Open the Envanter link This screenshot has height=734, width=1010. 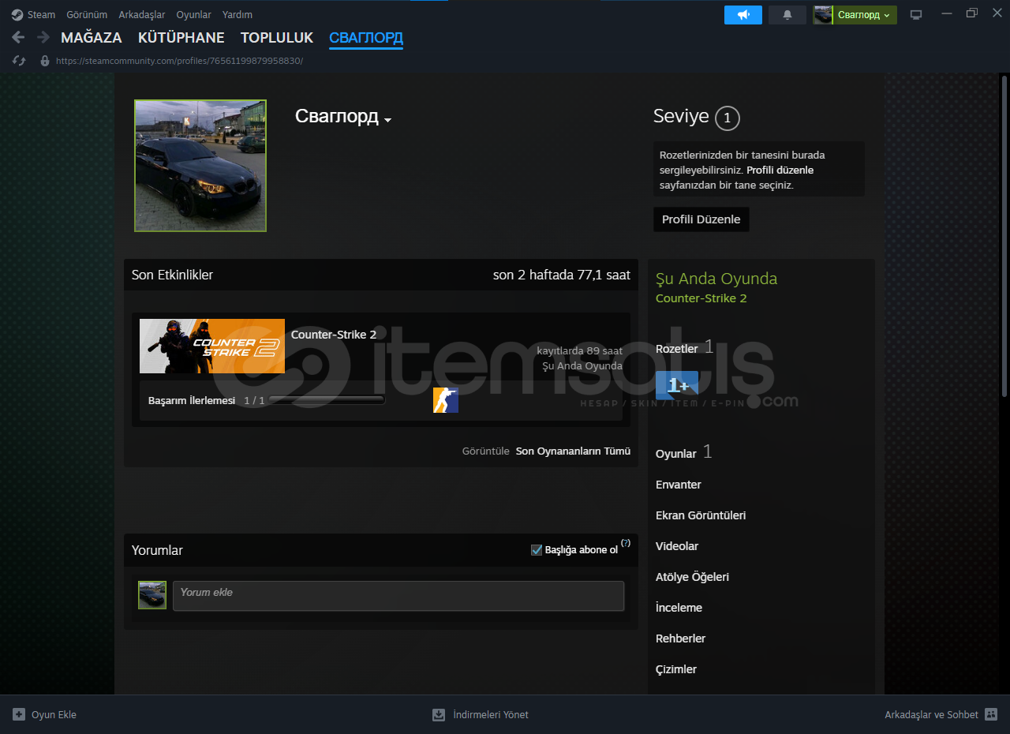point(679,485)
